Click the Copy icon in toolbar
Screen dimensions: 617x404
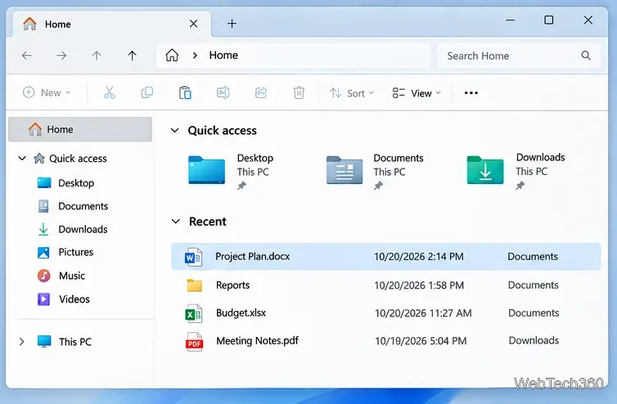point(147,93)
